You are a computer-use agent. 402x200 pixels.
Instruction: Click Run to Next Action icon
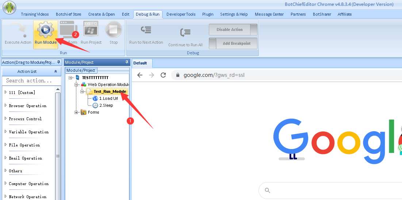point(146,30)
